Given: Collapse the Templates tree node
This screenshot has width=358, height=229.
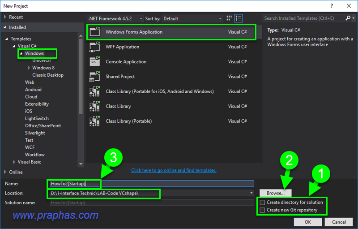Looking at the screenshot, I should (x=7, y=39).
